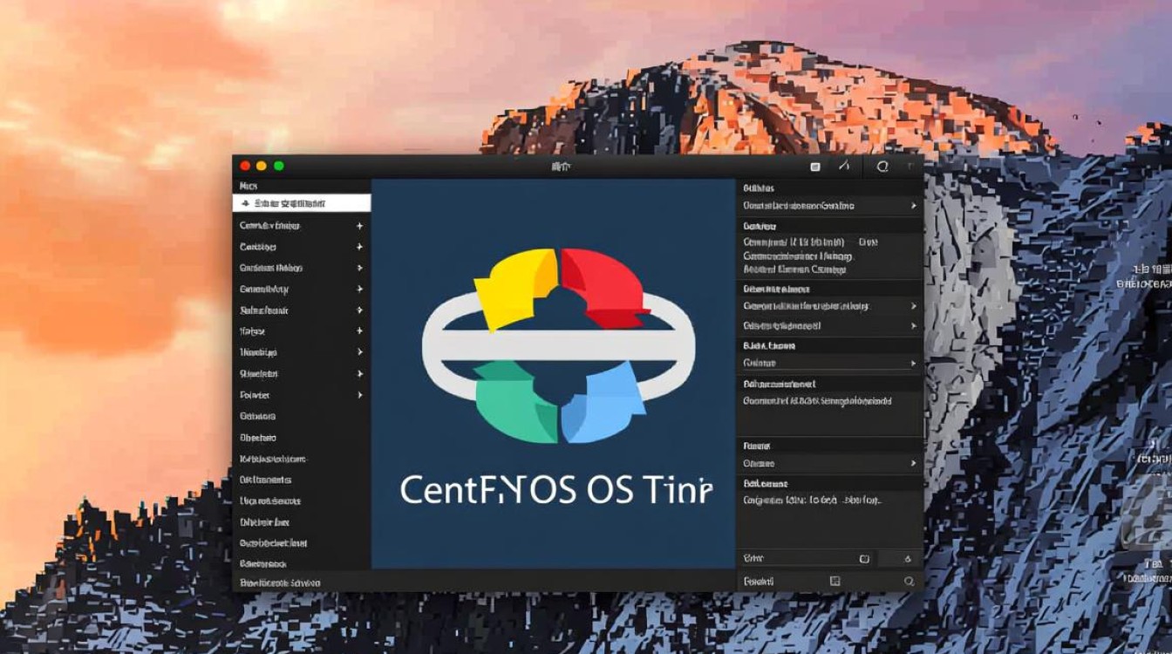Click the colorful CentOS pinwheel logo image

point(558,345)
